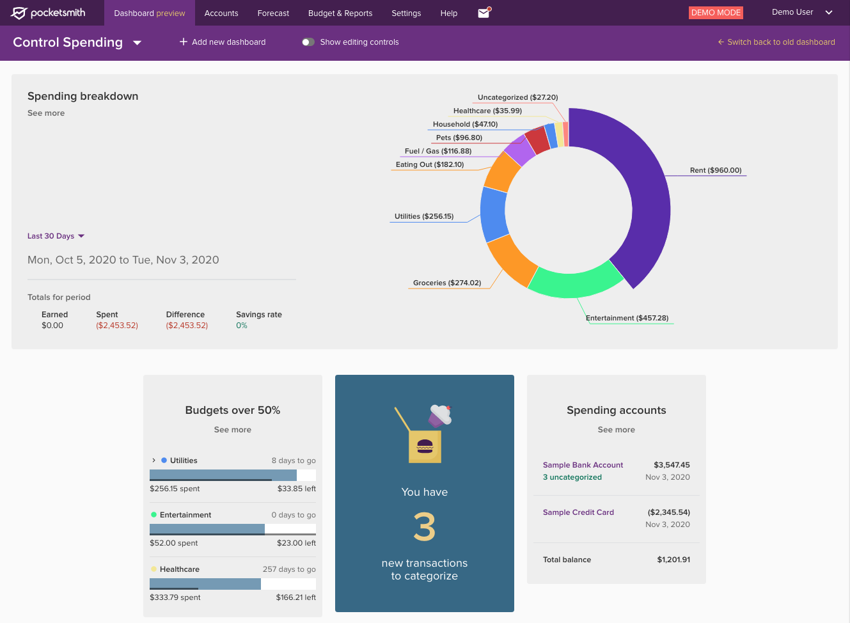The width and height of the screenshot is (850, 623).
Task: Click the PocketSmith logo icon
Action: click(x=19, y=13)
